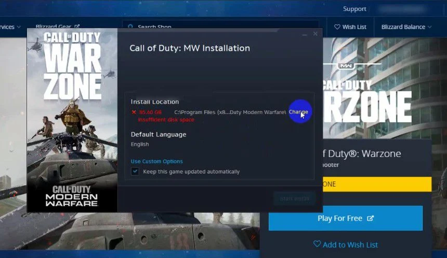This screenshot has height=258, width=447.
Task: Click the Blizzard Gear external-link icon
Action: point(77,26)
